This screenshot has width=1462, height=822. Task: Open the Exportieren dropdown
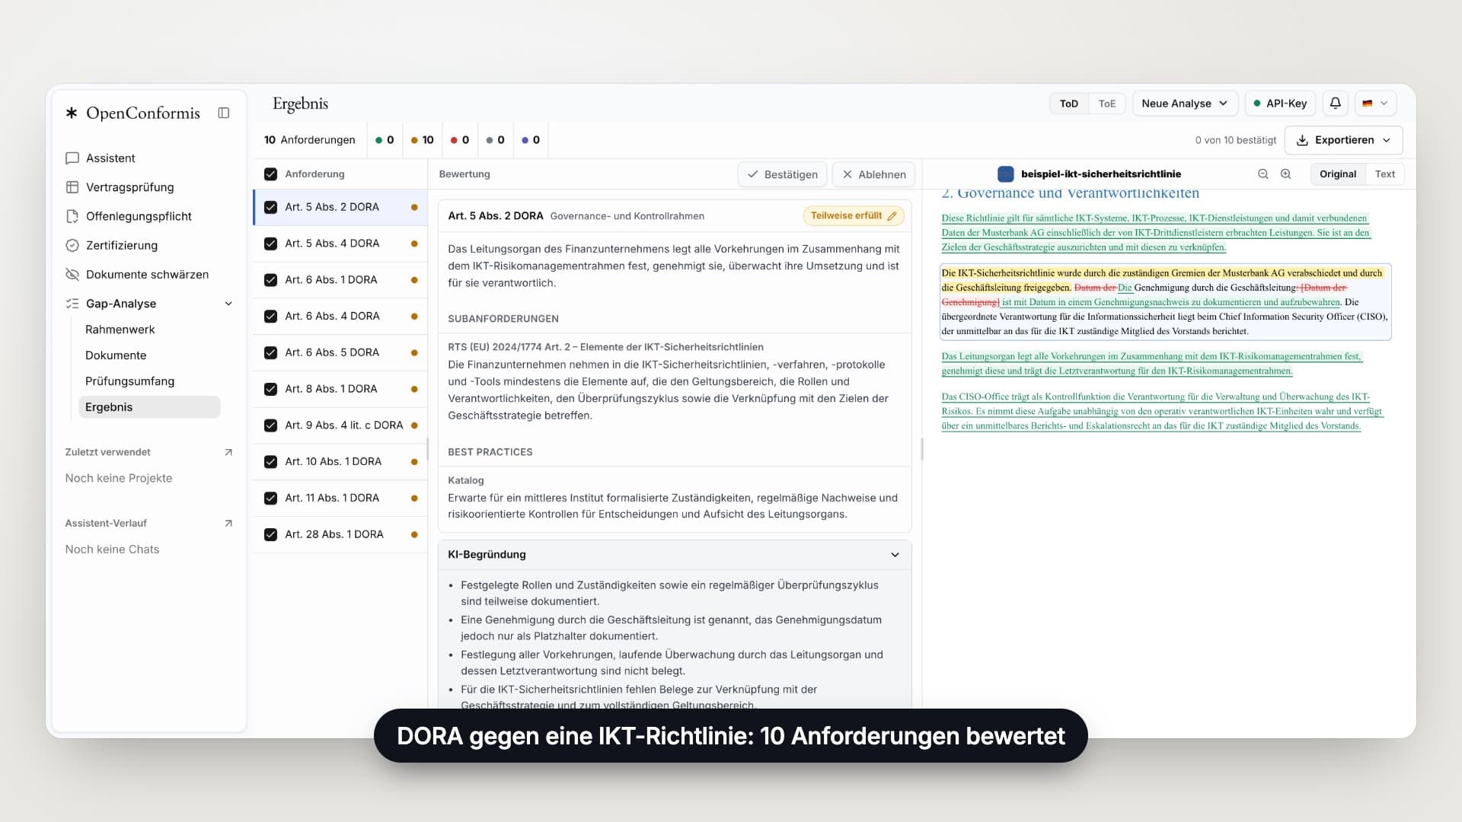click(x=1343, y=140)
